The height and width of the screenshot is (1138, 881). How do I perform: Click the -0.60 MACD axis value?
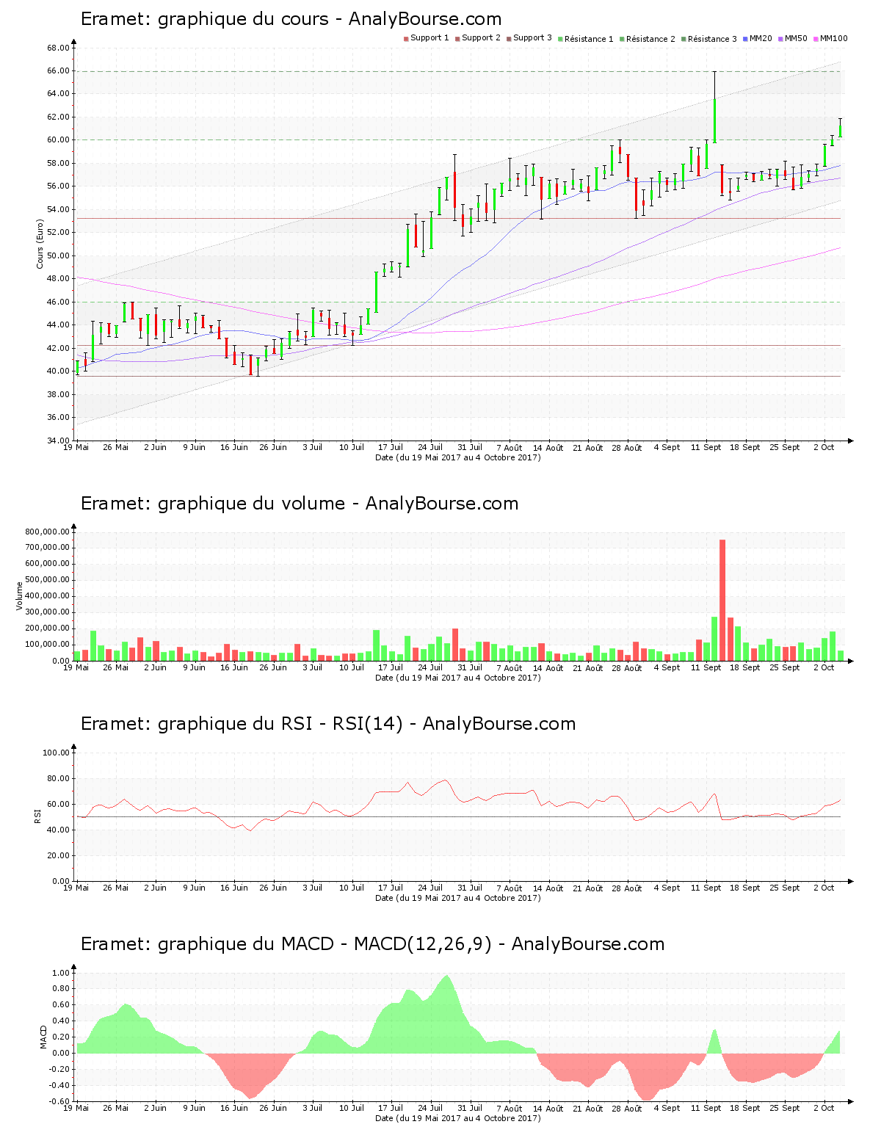click(59, 1101)
